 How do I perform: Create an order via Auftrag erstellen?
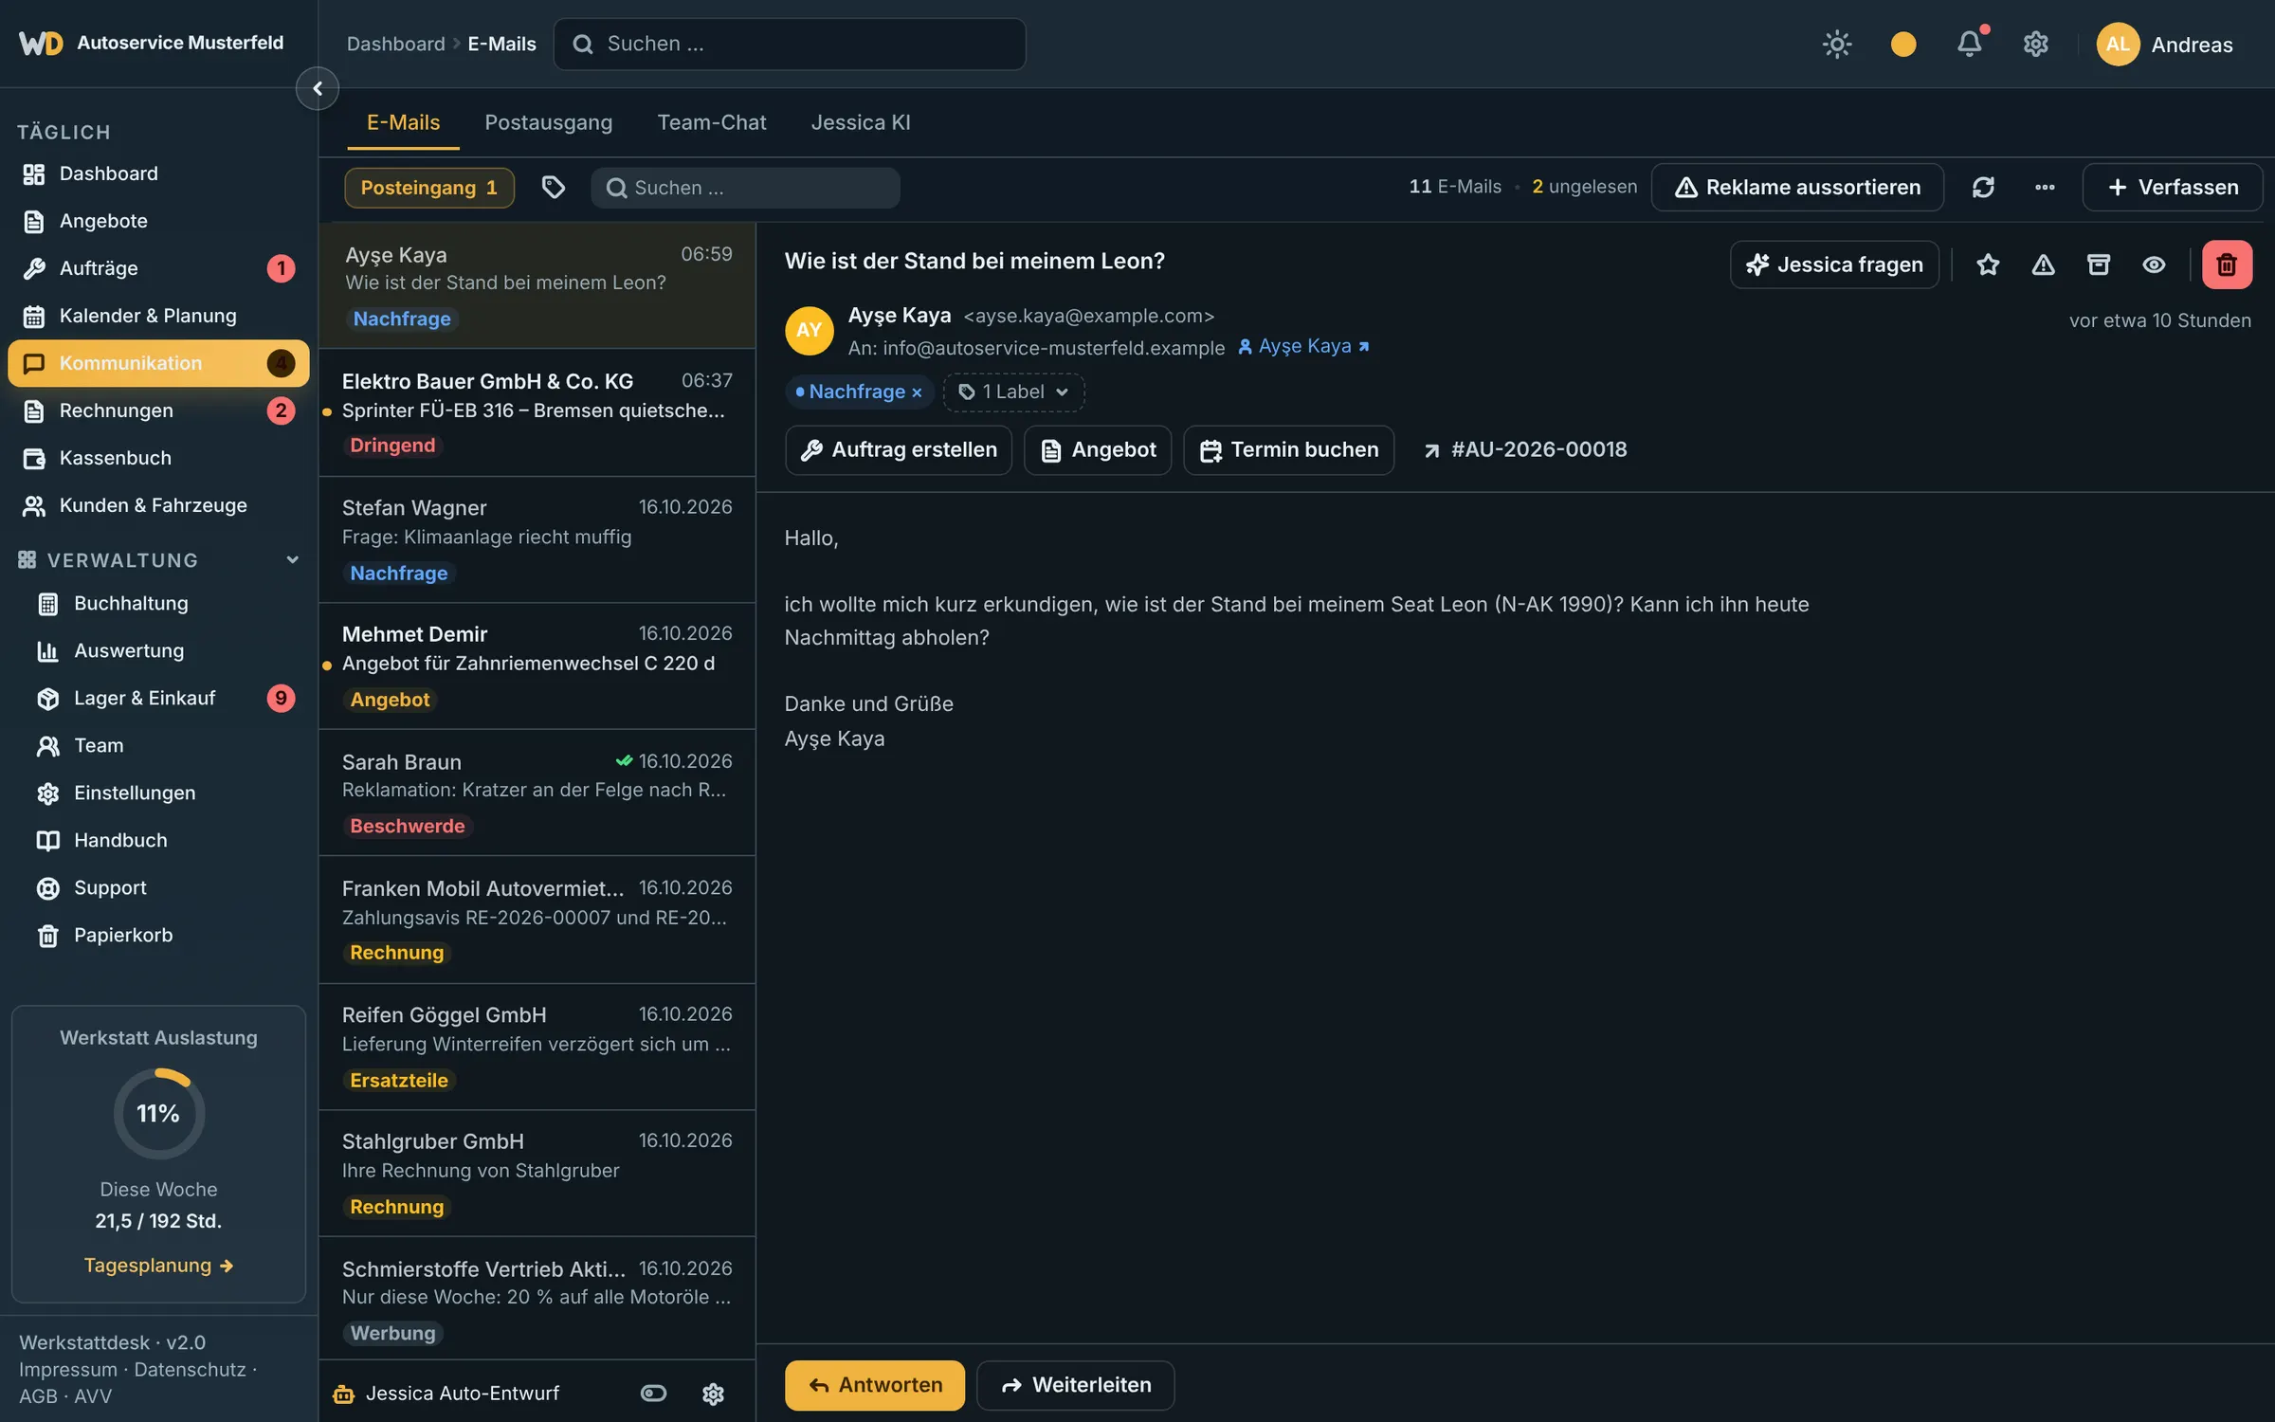click(x=898, y=449)
